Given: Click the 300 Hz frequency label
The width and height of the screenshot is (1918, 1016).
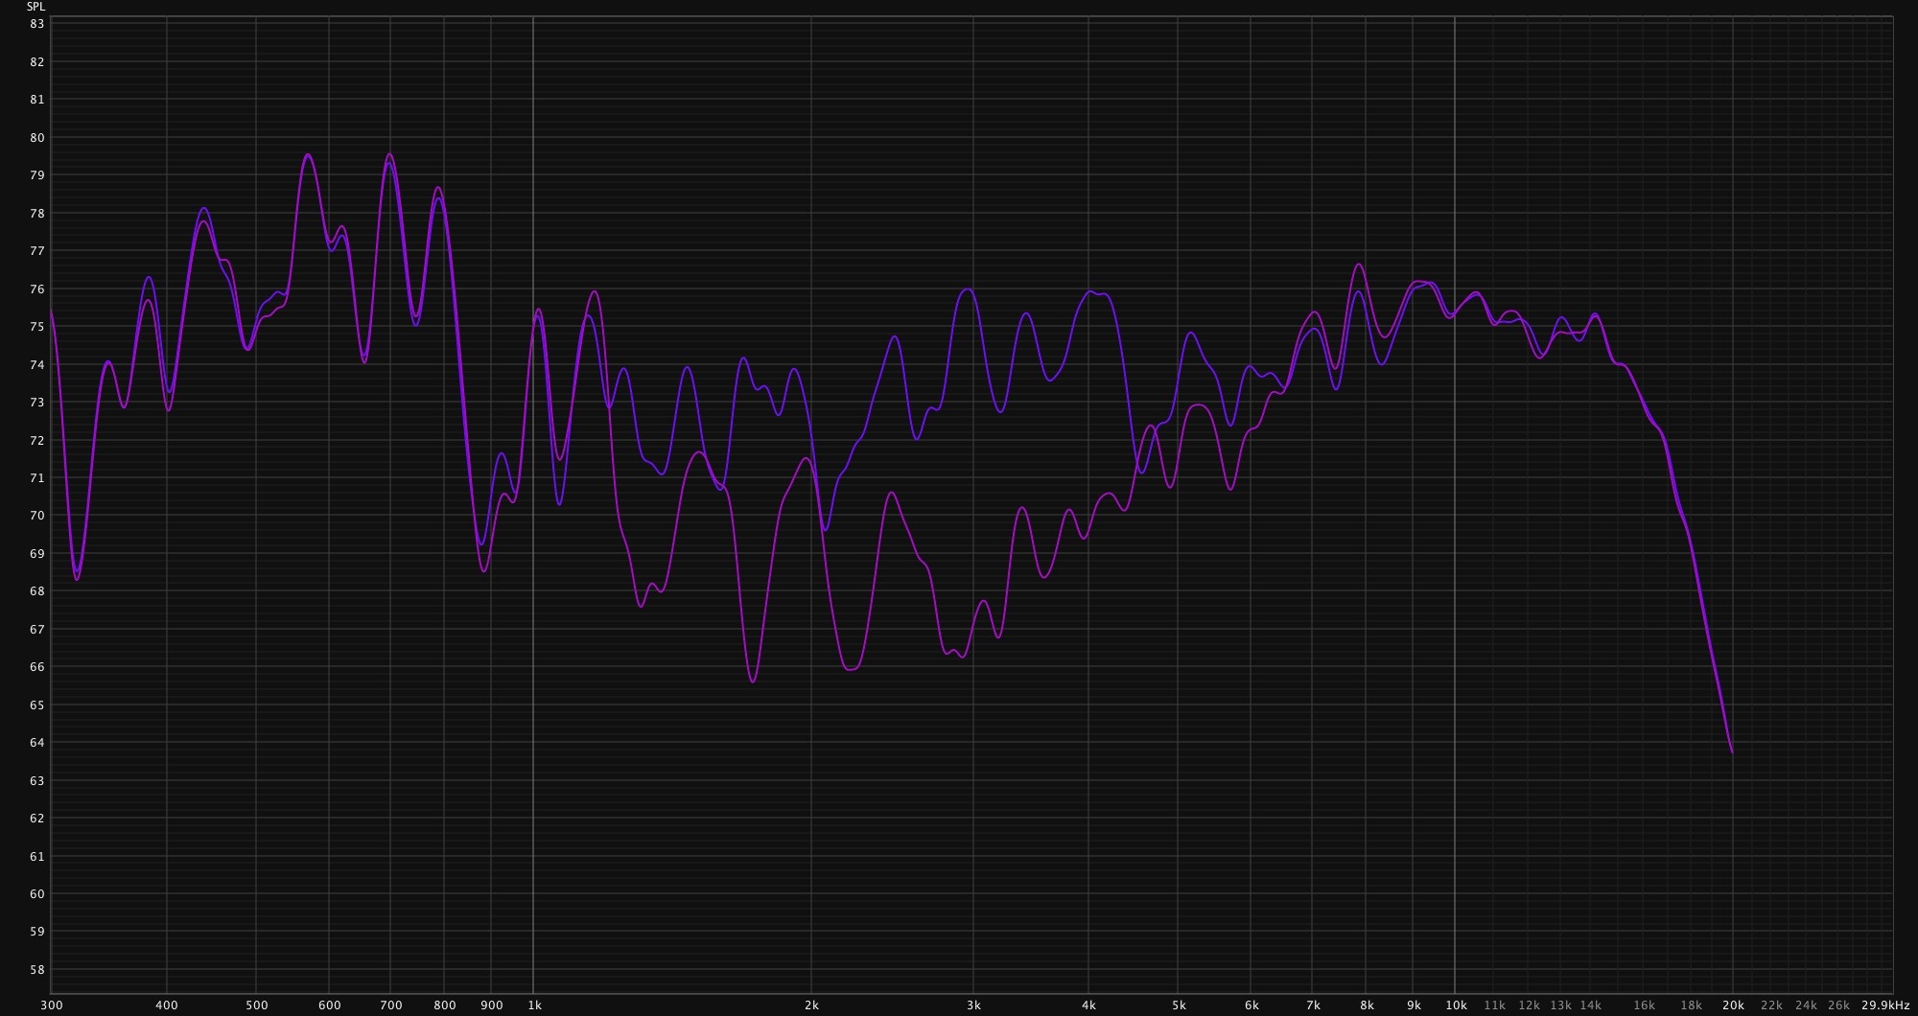Looking at the screenshot, I should (x=51, y=1005).
